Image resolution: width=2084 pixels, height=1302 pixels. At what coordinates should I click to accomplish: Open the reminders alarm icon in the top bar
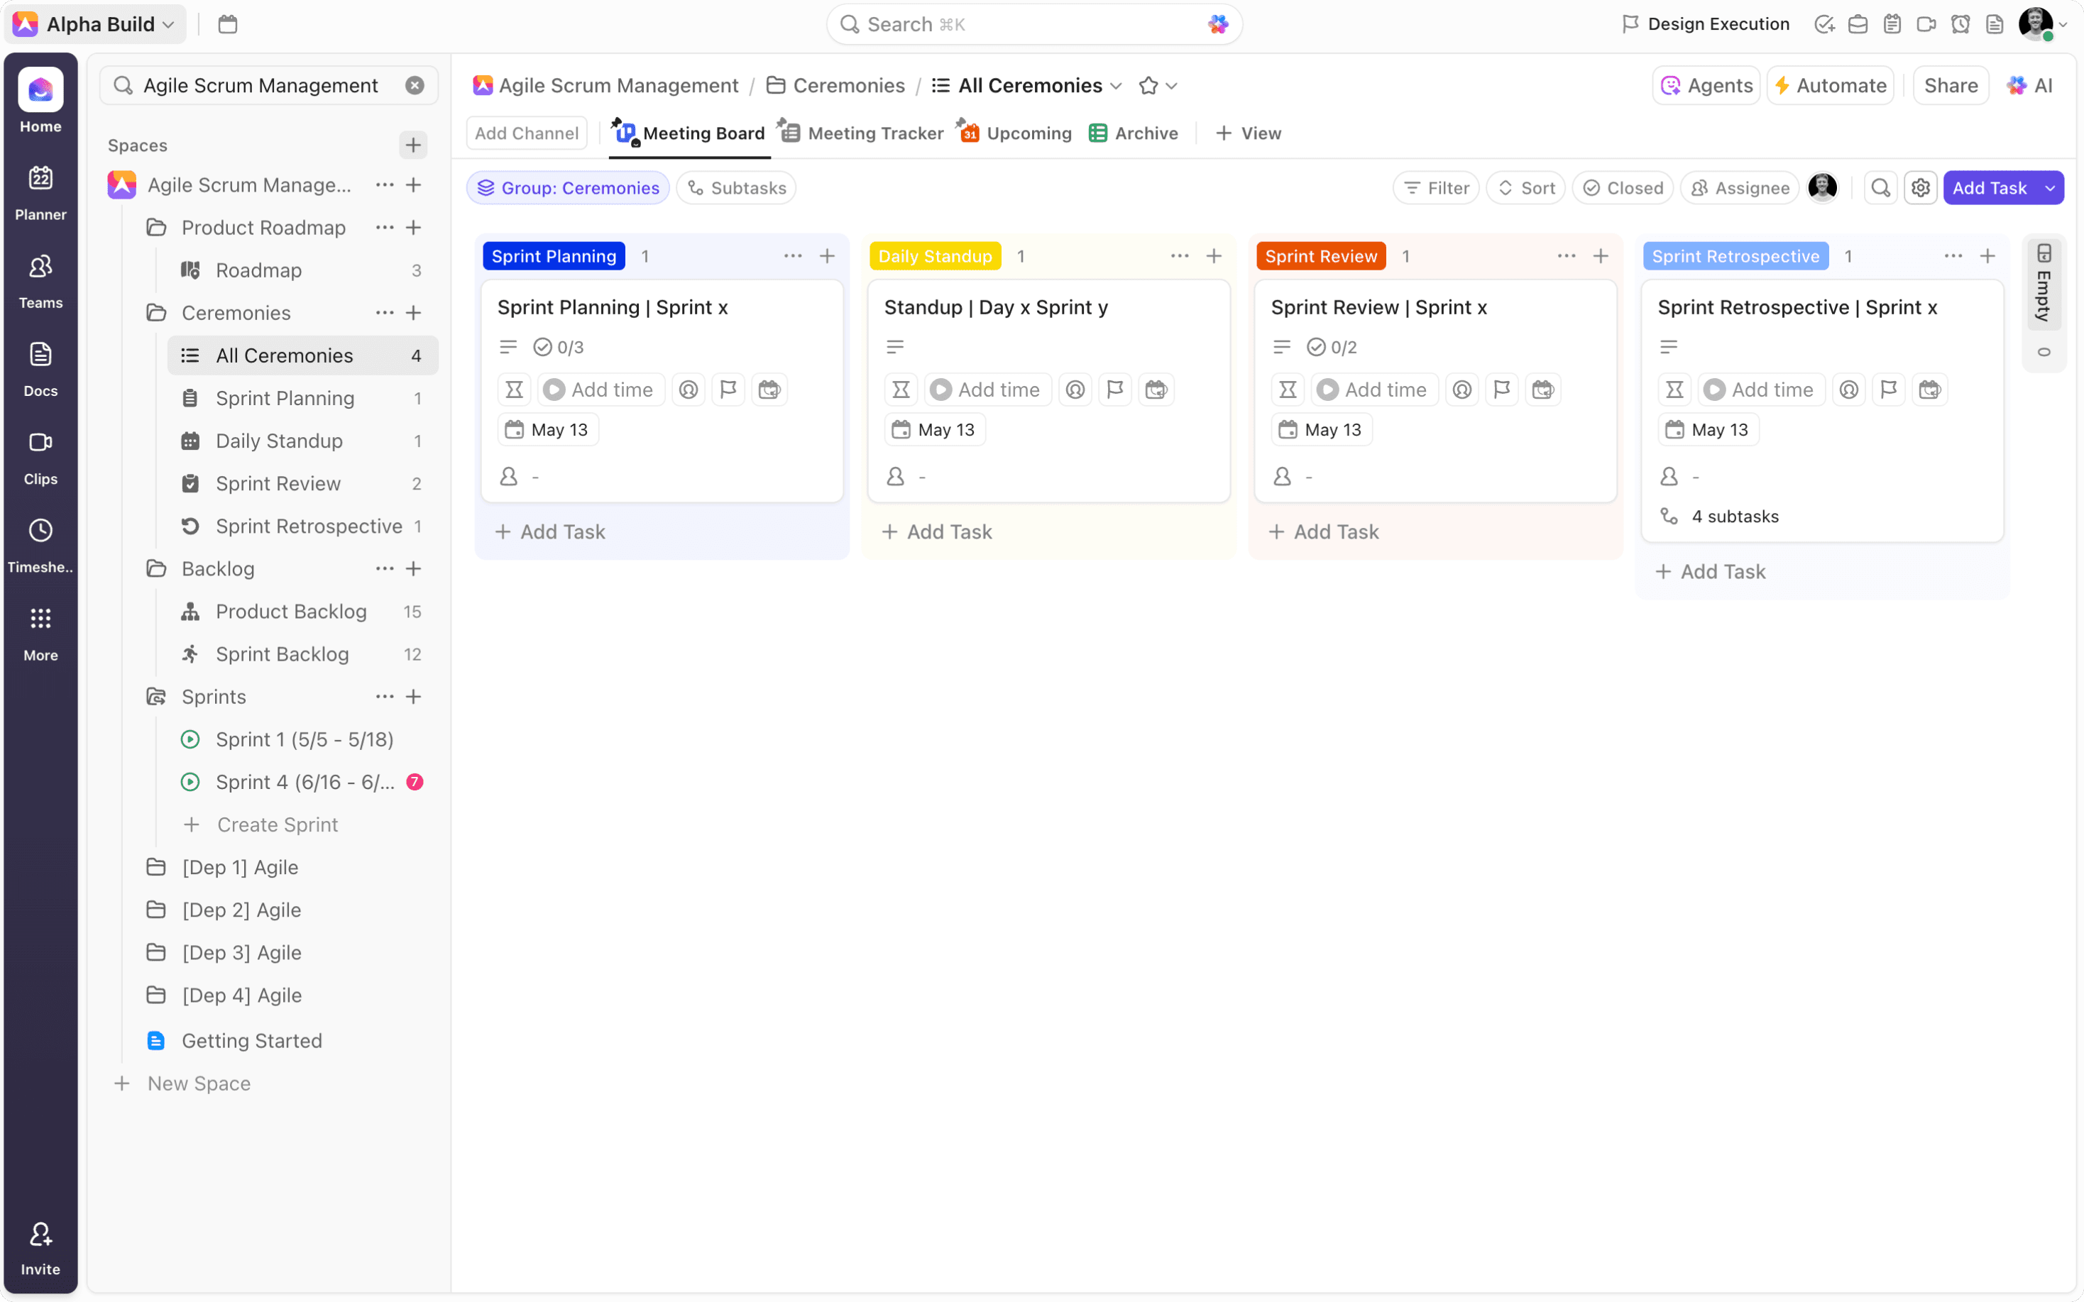click(x=1961, y=24)
